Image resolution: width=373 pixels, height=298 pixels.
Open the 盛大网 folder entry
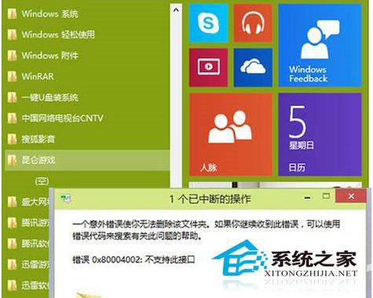(x=27, y=202)
